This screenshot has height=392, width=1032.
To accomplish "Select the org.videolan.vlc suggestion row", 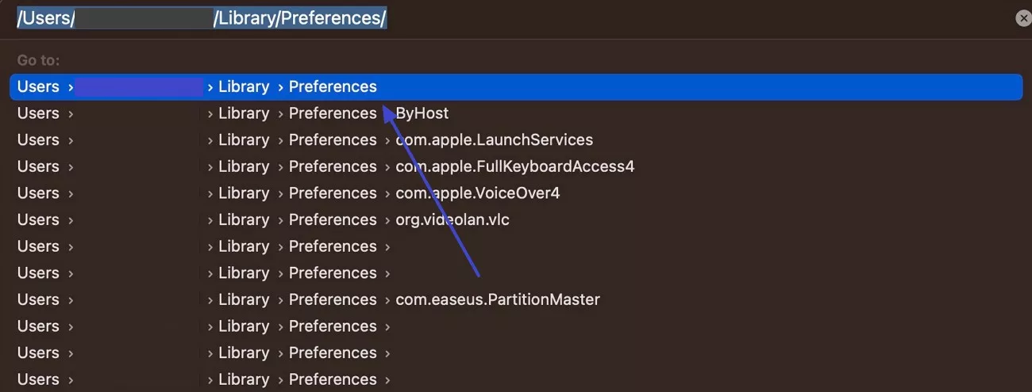I will (452, 220).
